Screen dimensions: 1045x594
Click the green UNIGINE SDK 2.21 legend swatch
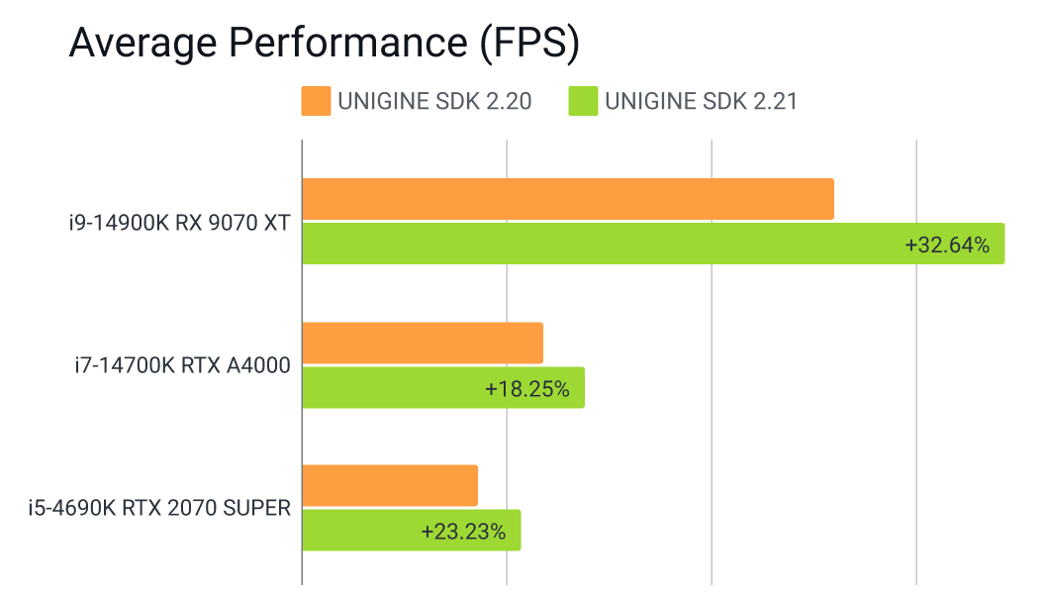[x=583, y=101]
